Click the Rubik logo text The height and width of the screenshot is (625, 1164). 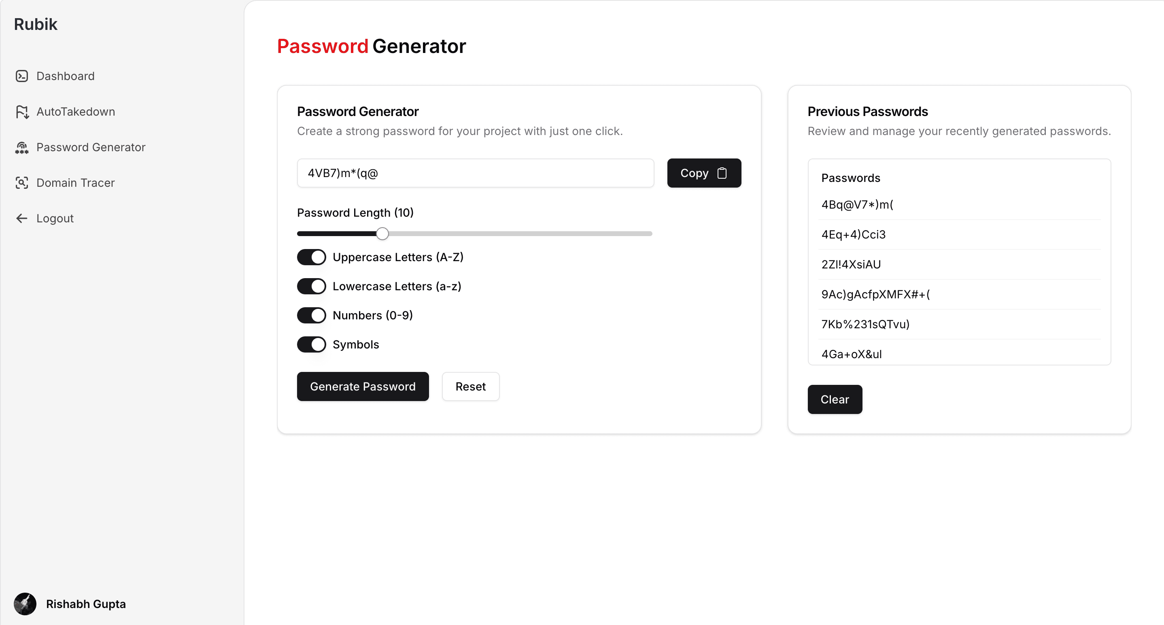click(36, 24)
